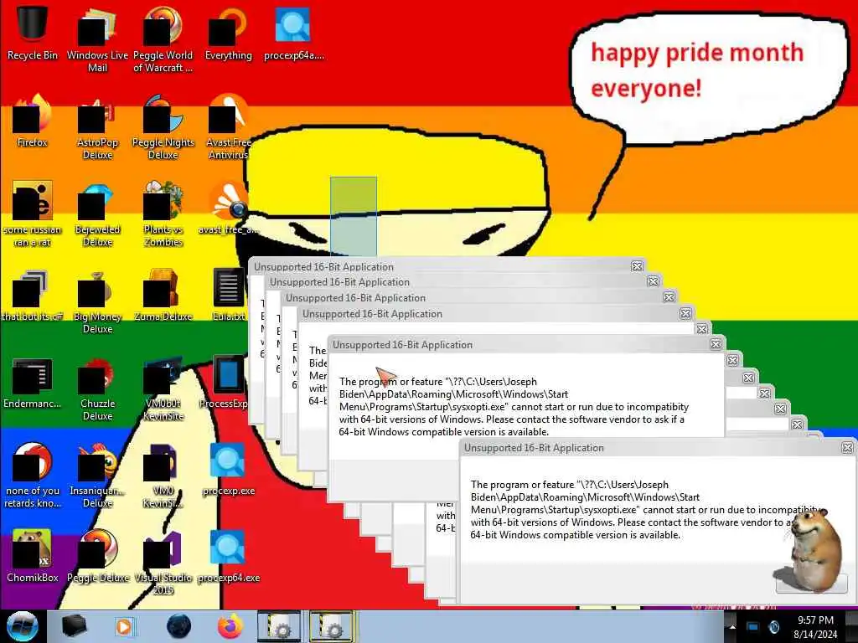Select the "some russian ran a rat" icon
The width and height of the screenshot is (858, 643).
33,213
